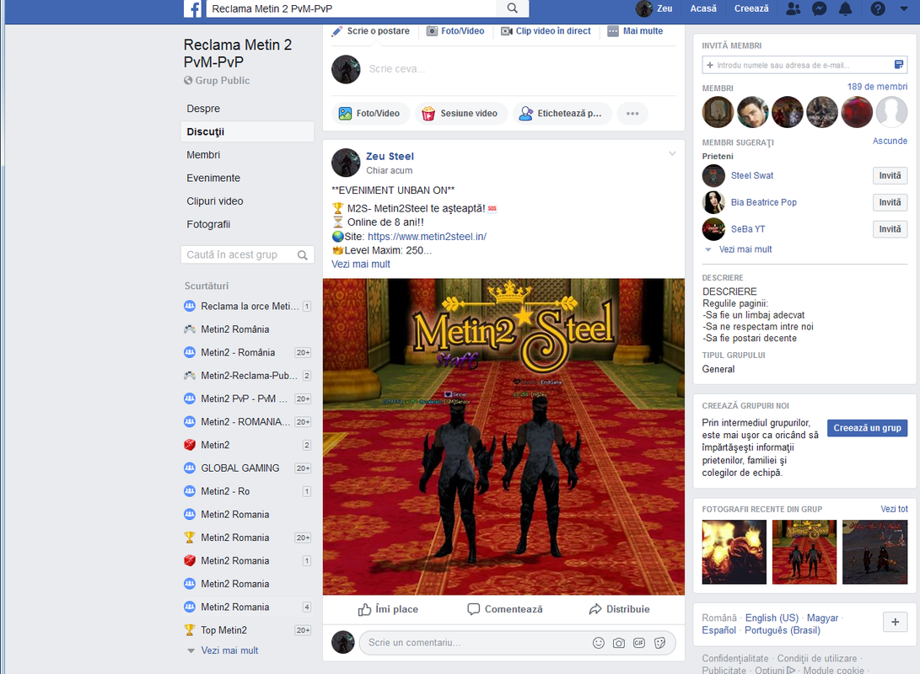Select Clip video în direct tab
This screenshot has height=674, width=920.
pos(546,31)
